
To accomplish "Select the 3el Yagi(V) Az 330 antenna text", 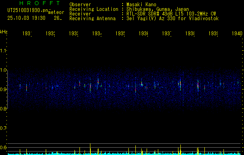I will click(x=173, y=19).
